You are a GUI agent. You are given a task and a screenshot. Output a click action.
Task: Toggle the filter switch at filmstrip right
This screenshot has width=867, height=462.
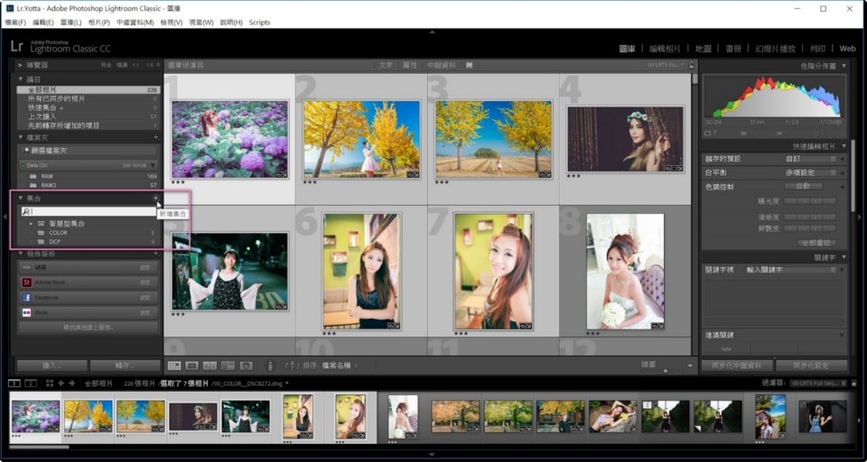(853, 383)
